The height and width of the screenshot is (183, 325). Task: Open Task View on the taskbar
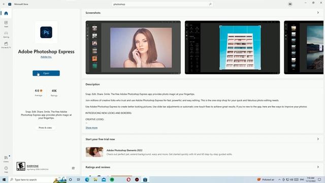tap(78, 179)
